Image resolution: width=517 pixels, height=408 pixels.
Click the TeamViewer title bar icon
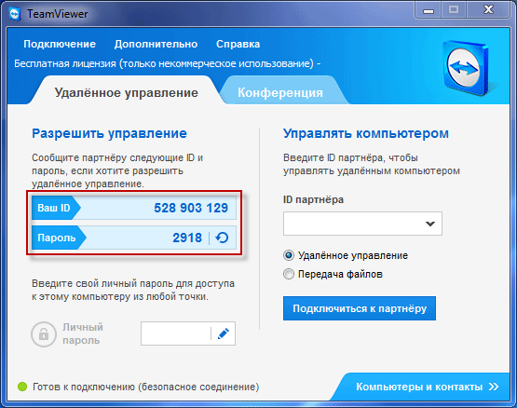[x=15, y=14]
